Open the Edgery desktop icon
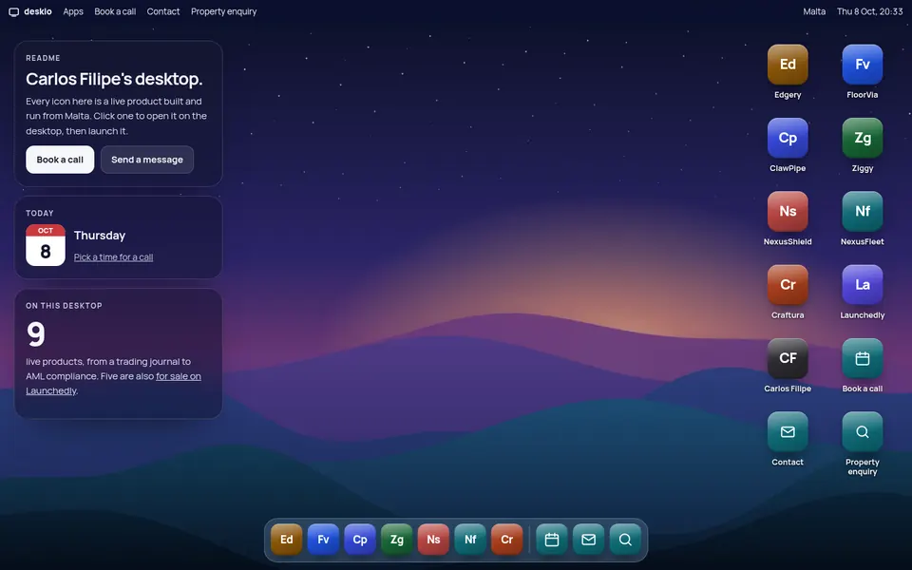Viewport: 912px width, 570px height. [788, 65]
